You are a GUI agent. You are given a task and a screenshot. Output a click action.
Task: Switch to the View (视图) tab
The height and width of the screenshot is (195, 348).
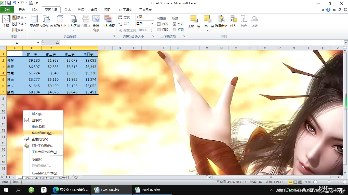pos(107,10)
